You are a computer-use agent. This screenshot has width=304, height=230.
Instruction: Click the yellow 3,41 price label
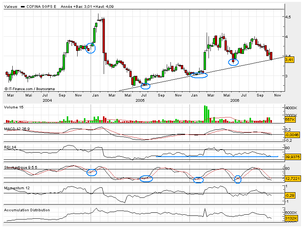(x=289, y=60)
